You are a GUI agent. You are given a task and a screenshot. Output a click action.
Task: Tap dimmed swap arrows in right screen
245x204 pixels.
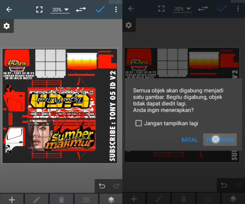203,9
